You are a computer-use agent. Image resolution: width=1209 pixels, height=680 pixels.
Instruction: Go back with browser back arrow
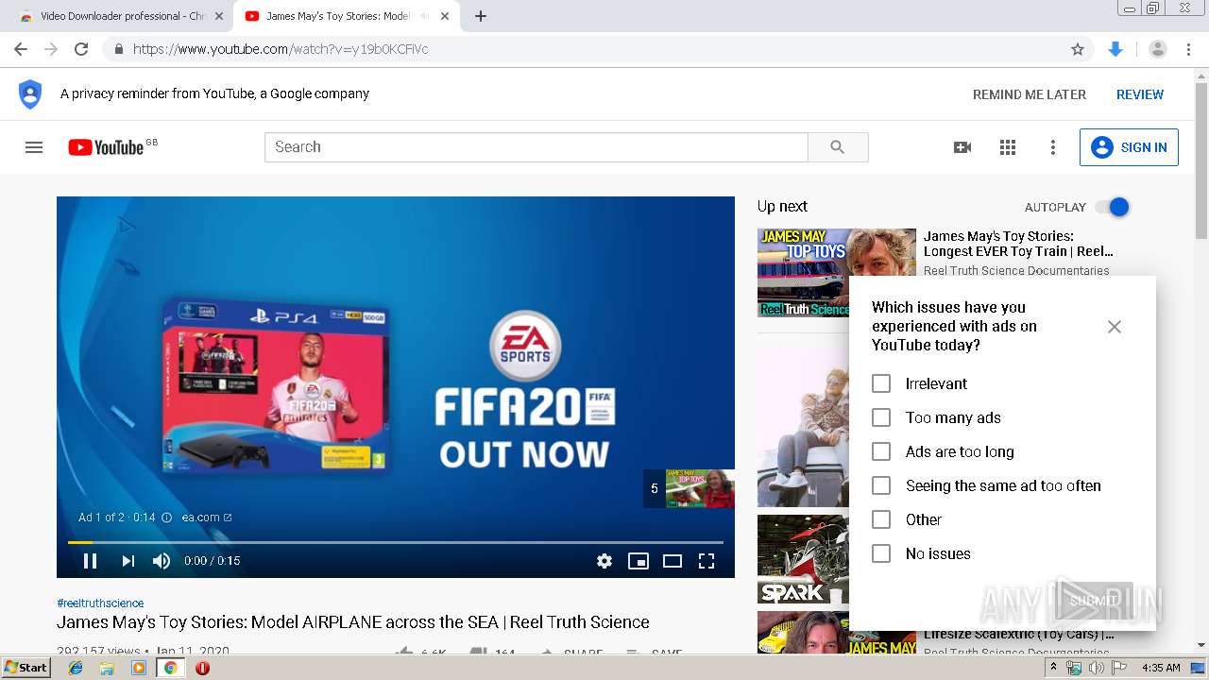[21, 49]
